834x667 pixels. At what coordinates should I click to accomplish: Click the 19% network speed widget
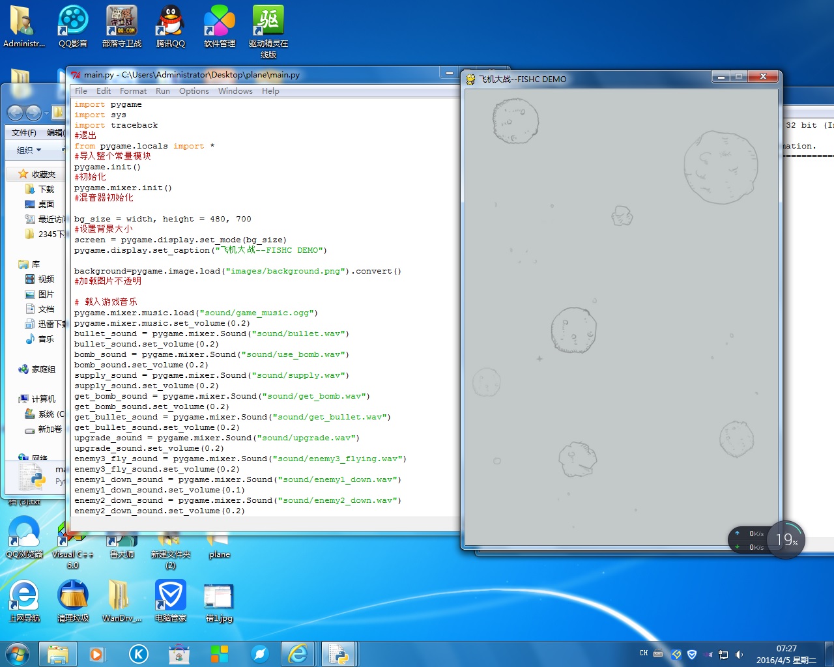pyautogui.click(x=786, y=540)
